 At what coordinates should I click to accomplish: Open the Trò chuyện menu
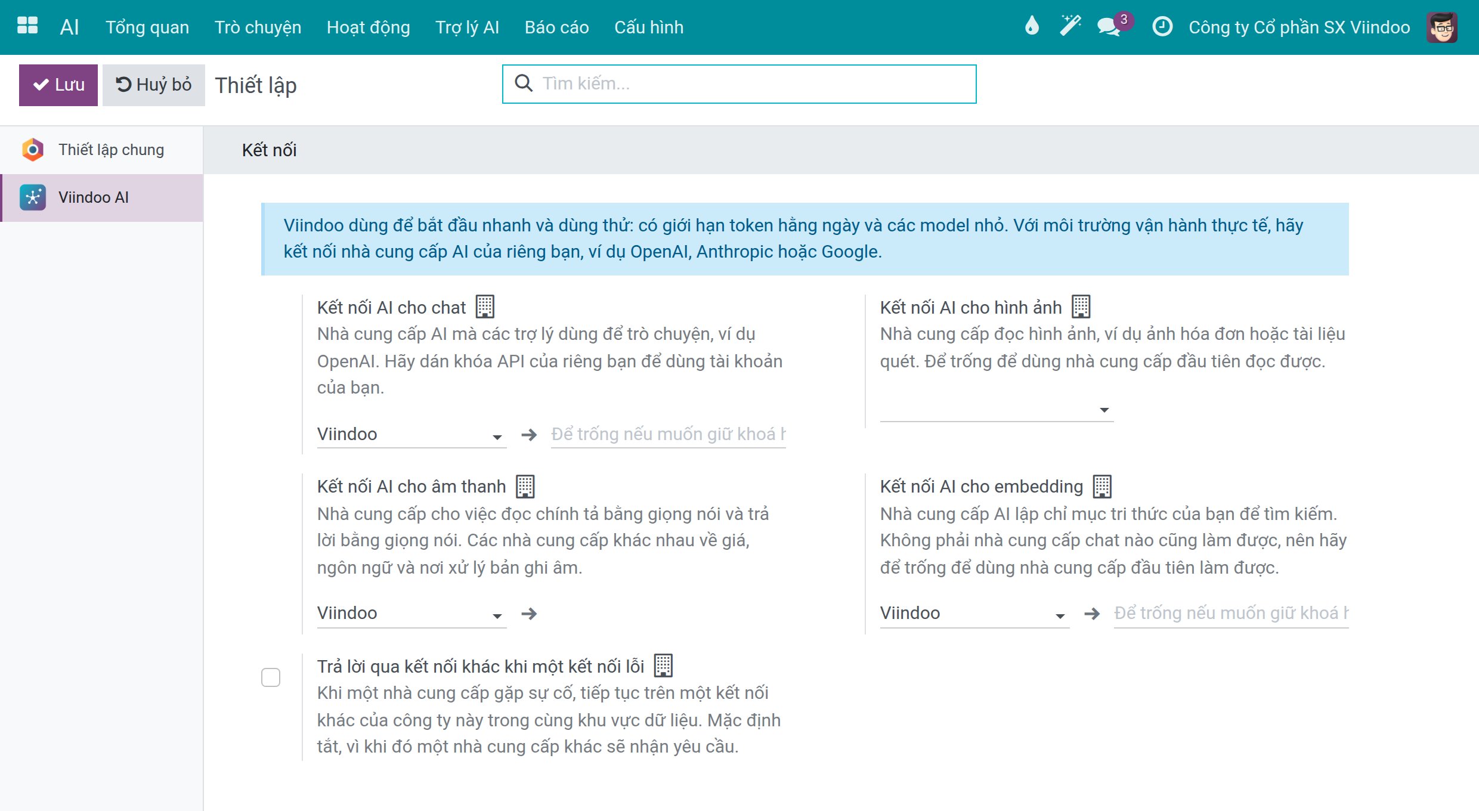pyautogui.click(x=258, y=27)
